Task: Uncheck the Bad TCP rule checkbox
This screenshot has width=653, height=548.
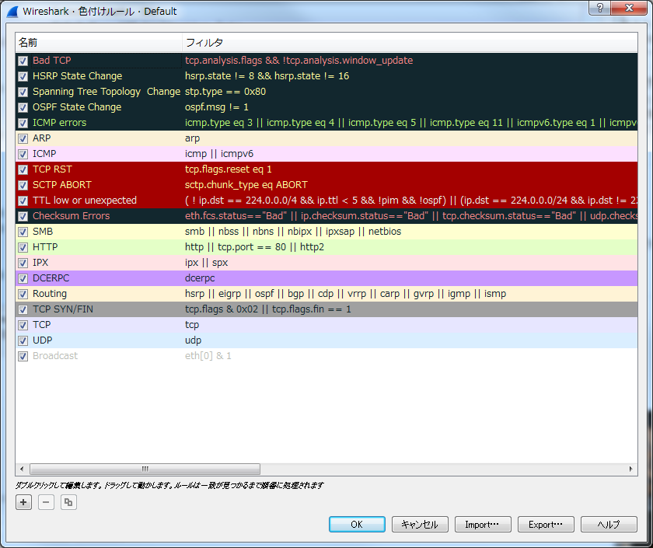Action: tap(23, 61)
